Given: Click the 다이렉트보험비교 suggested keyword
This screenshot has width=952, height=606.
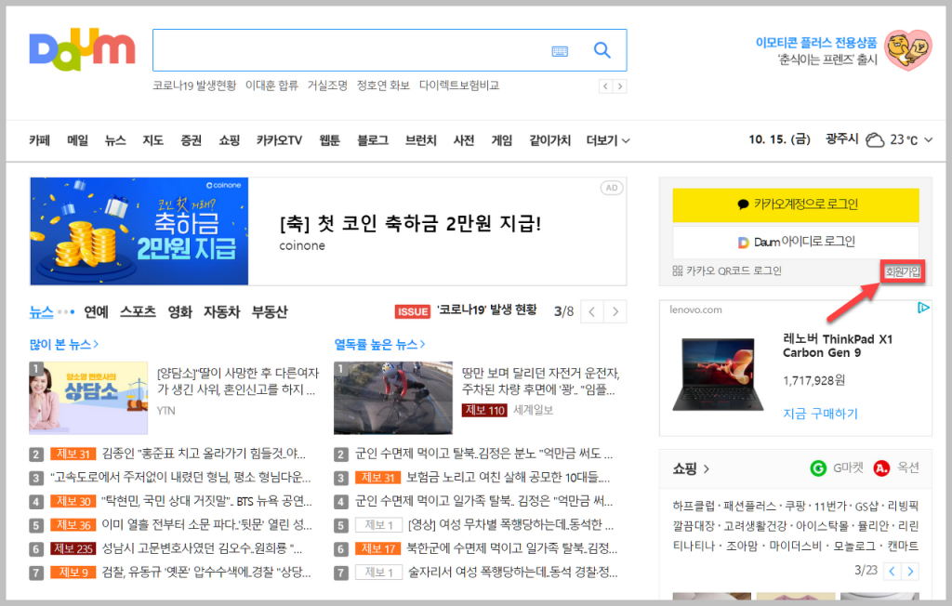Looking at the screenshot, I should click(459, 86).
